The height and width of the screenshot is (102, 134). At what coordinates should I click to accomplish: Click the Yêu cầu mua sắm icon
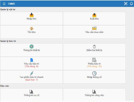94,28
